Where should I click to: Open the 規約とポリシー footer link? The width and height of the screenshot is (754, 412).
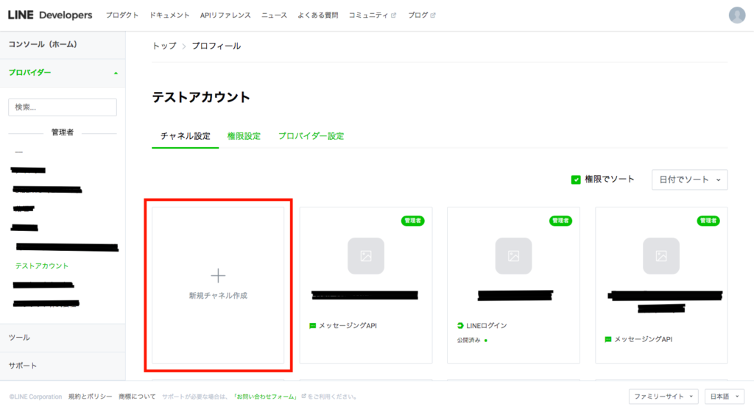point(90,397)
